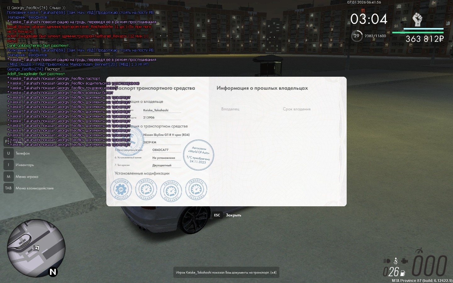Click the level 29 circular badge
The image size is (453, 283).
(x=357, y=36)
